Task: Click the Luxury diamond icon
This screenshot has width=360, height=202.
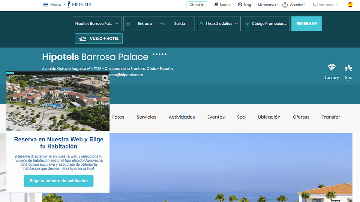Action: pos(331,67)
